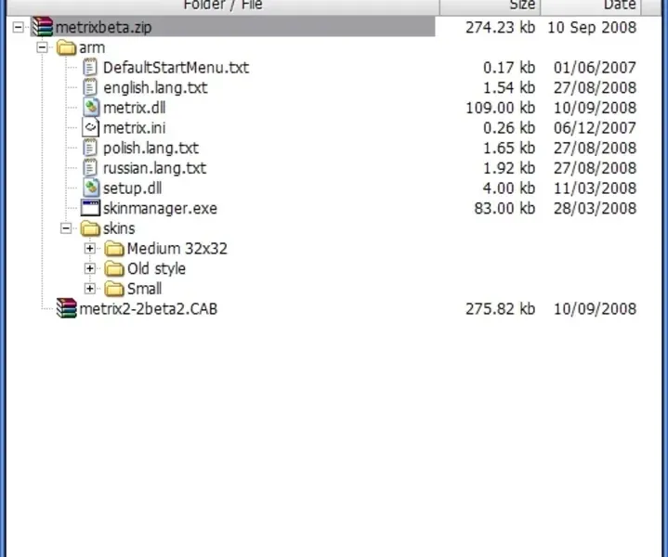Click the polish.lang.txt file icon

[x=90, y=148]
